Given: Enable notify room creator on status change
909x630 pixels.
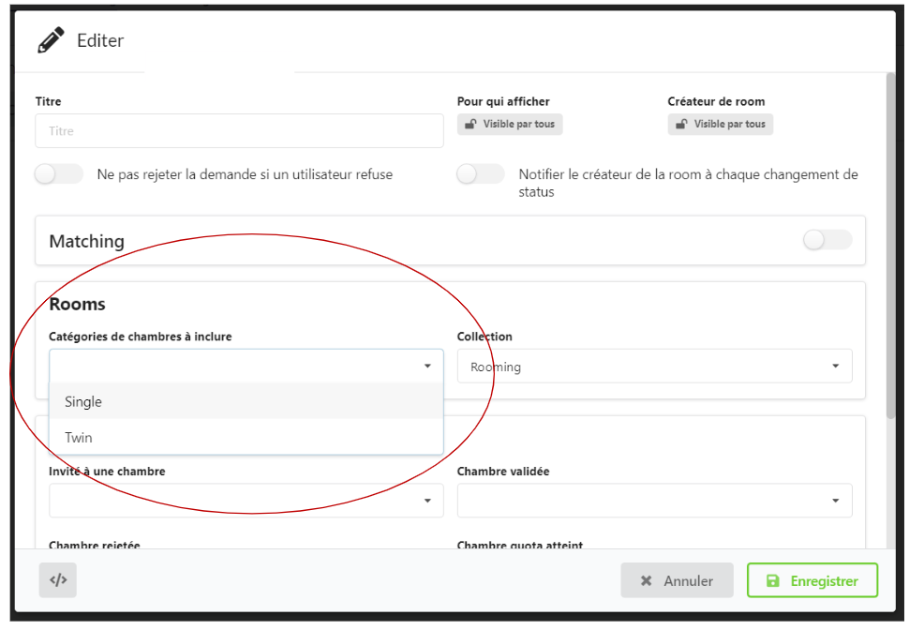Looking at the screenshot, I should click(480, 174).
